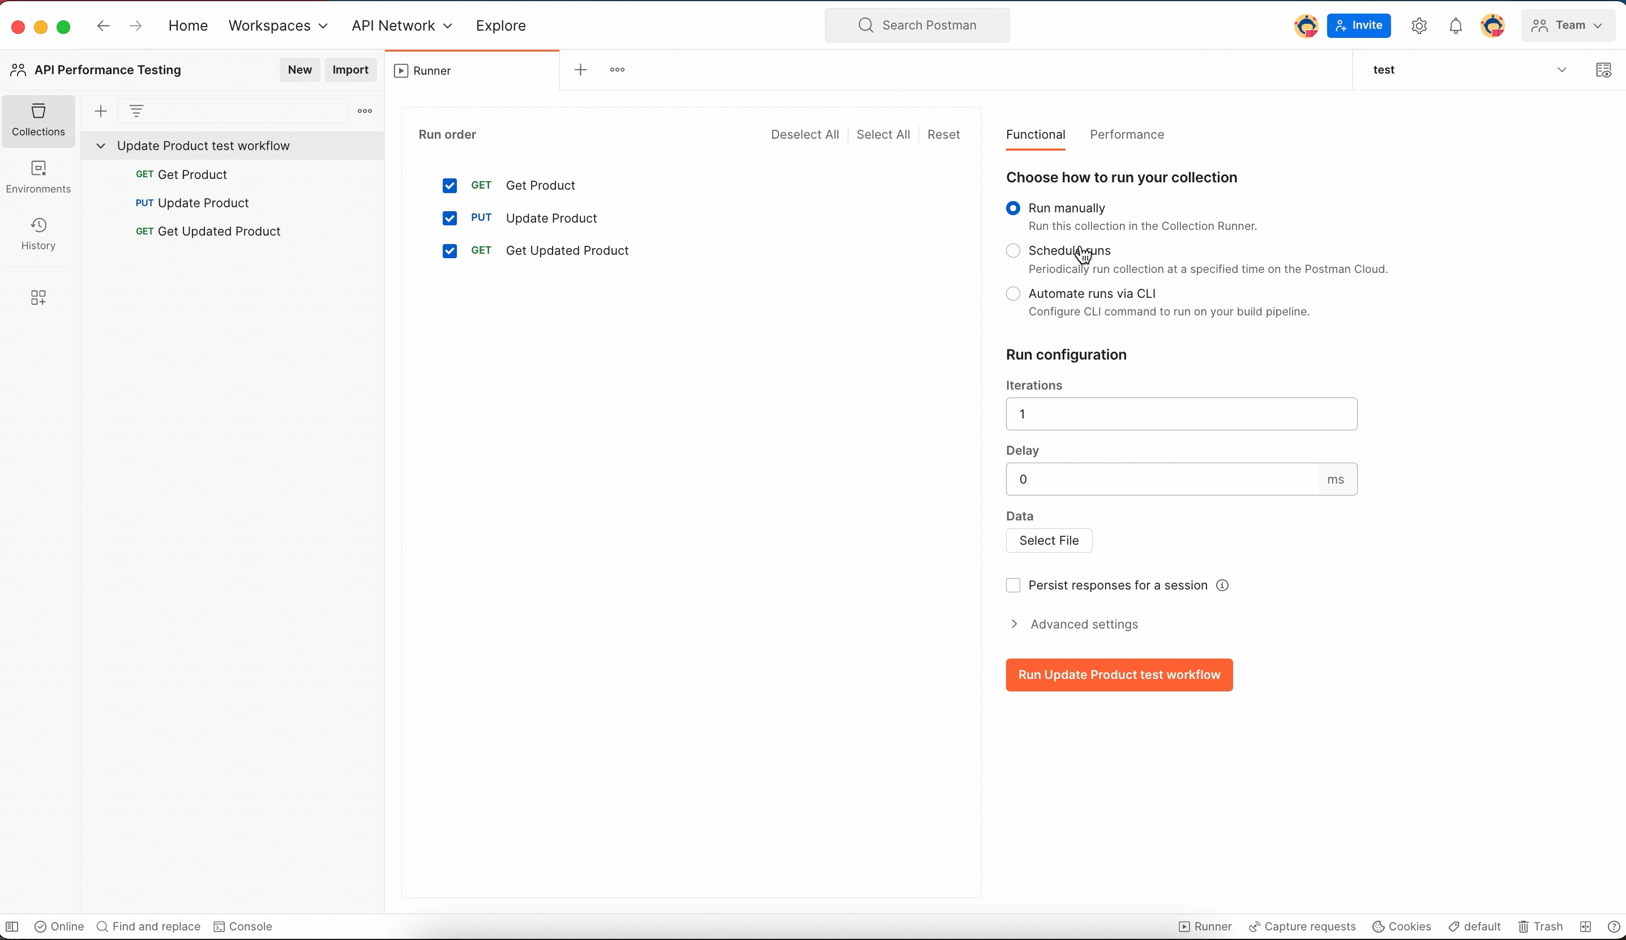
Task: Select the Runner tab
Action: click(x=472, y=70)
